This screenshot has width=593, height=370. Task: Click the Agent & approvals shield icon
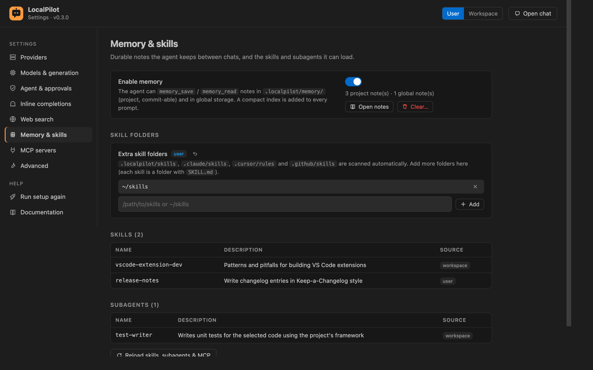tap(13, 88)
